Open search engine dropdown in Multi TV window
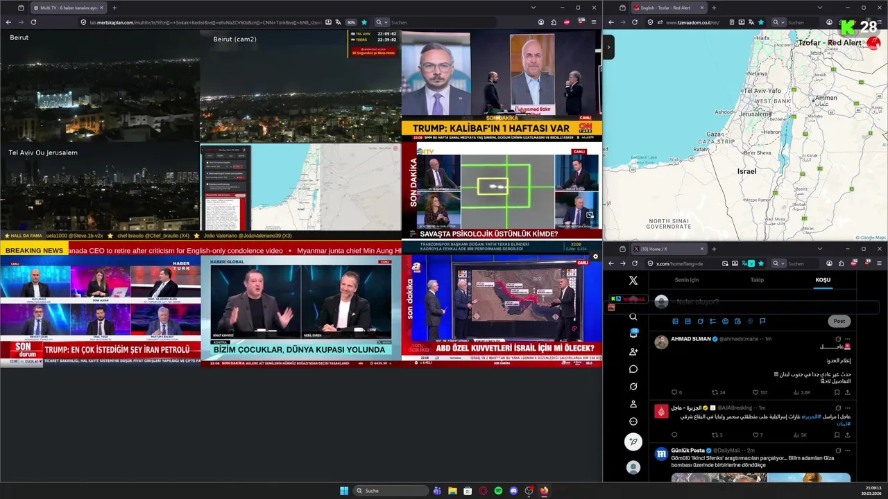 tap(381, 22)
